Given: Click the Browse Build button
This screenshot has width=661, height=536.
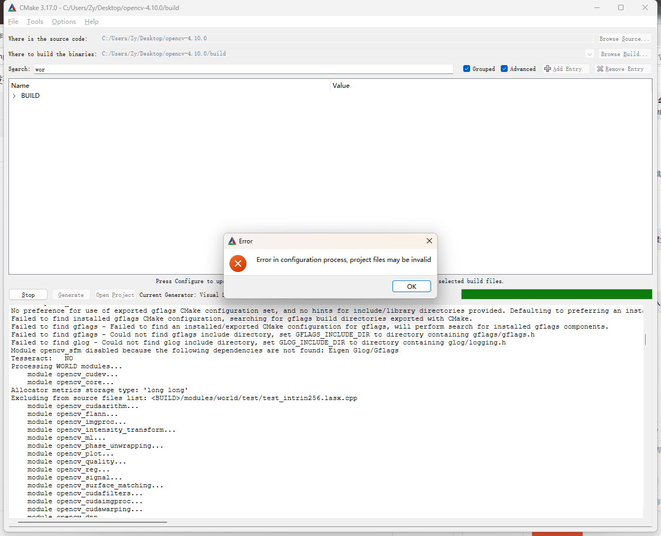Looking at the screenshot, I should pyautogui.click(x=624, y=54).
